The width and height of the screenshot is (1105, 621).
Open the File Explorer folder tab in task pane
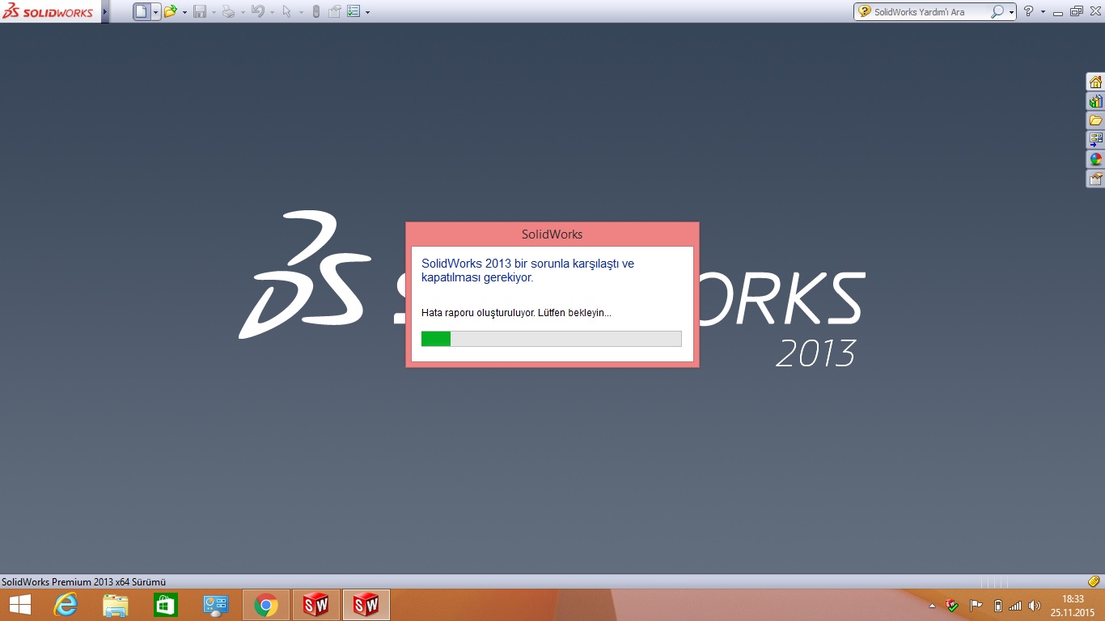click(x=1095, y=120)
